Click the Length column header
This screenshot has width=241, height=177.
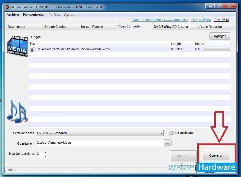182,44
